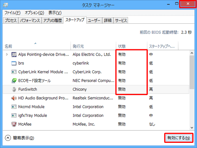
Task: Click the HD Audio speaker icon
Action: pos(14,98)
